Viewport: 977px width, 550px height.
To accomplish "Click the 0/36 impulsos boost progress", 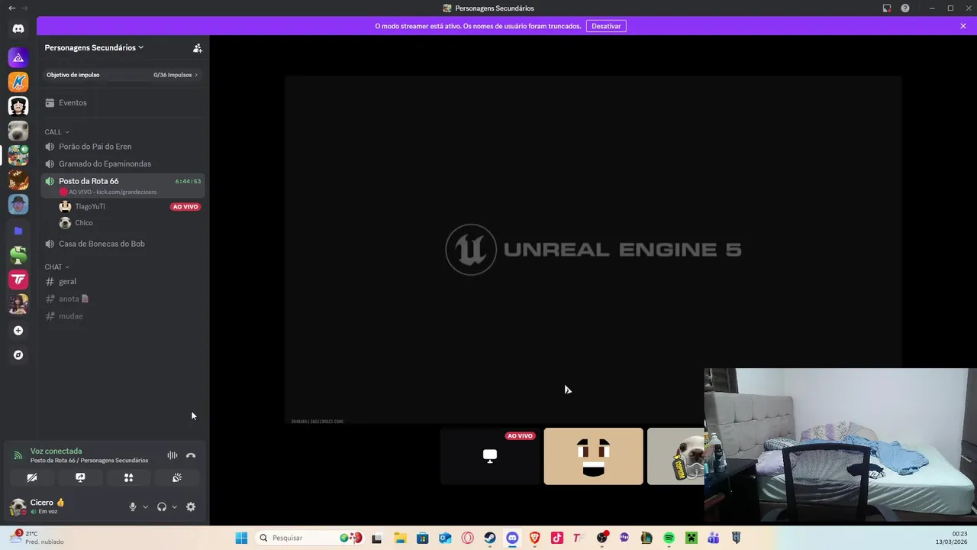I will pos(176,75).
